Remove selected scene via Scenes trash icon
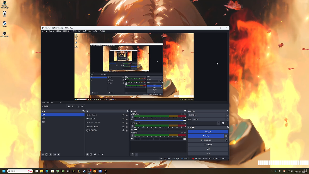This screenshot has width=309, height=174. click(46, 154)
